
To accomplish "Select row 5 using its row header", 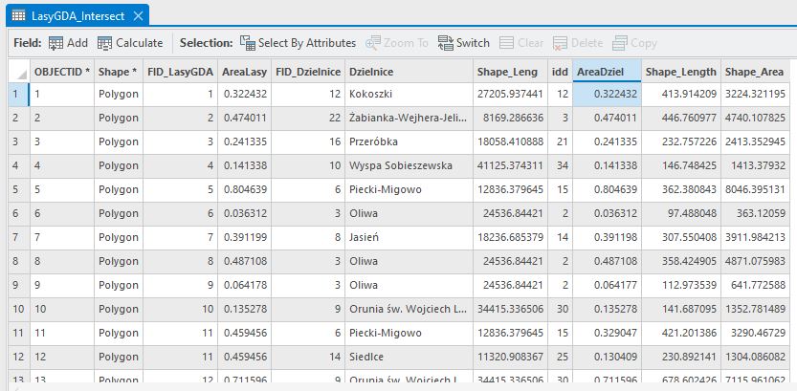I will tap(14, 189).
